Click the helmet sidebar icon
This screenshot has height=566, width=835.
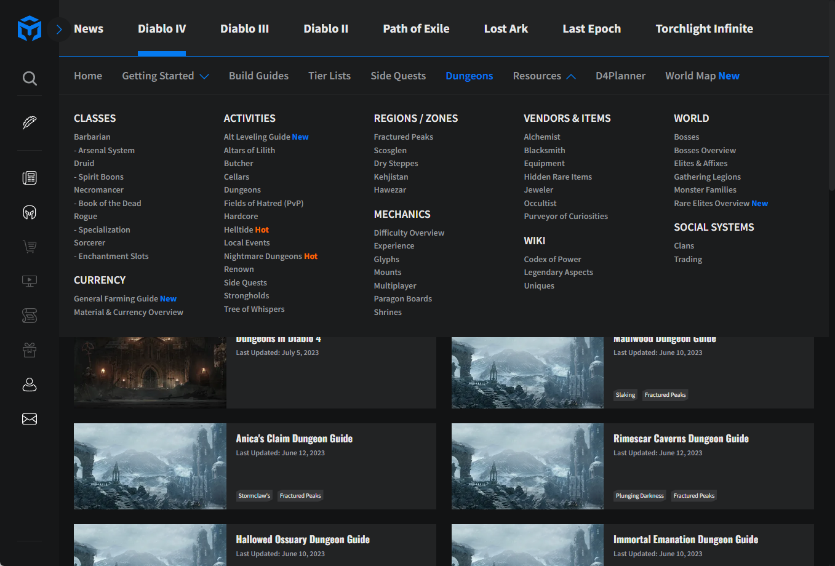click(30, 212)
